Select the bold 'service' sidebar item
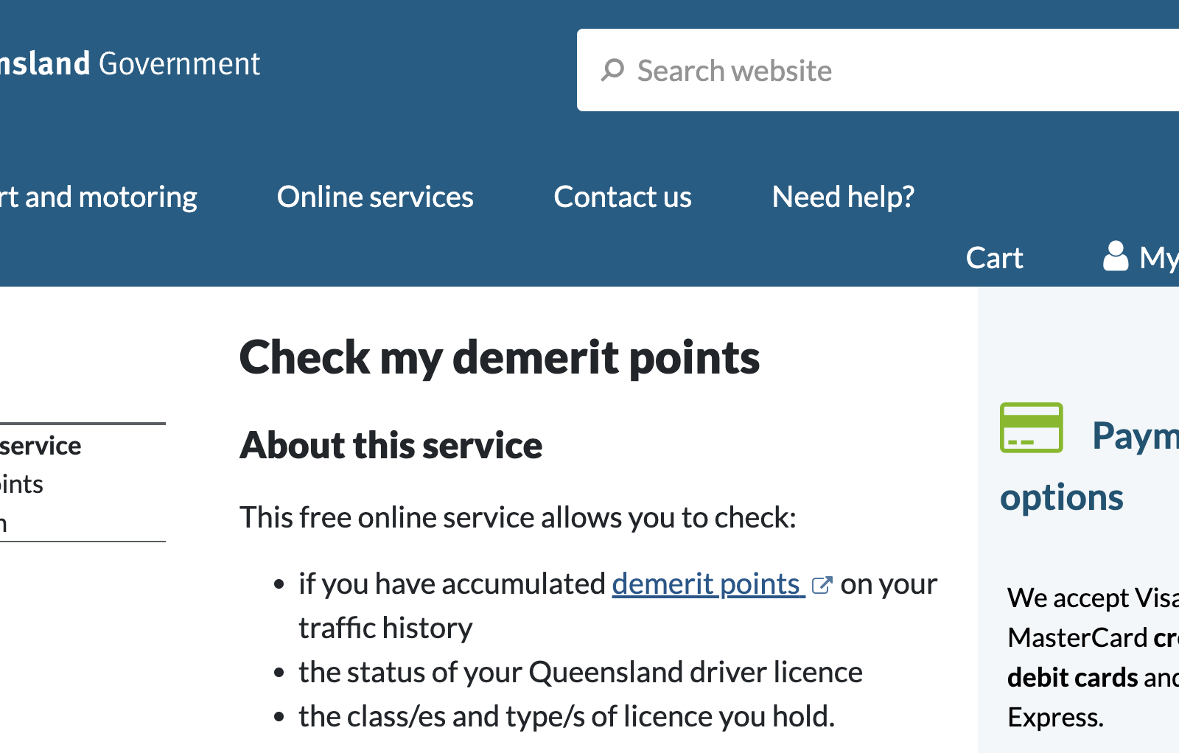Screen dimensions: 1179x753 tap(41, 446)
